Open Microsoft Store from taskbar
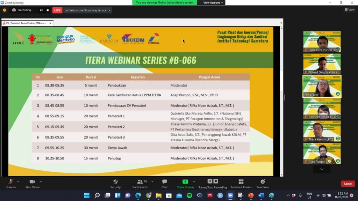Image resolution: width=358 pixels, height=201 pixels. pyautogui.click(x=169, y=195)
